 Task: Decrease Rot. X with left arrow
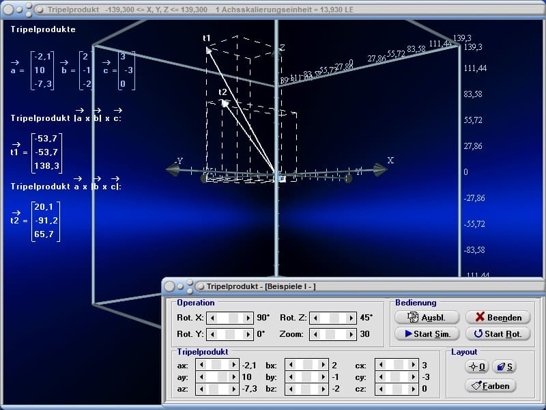point(212,318)
